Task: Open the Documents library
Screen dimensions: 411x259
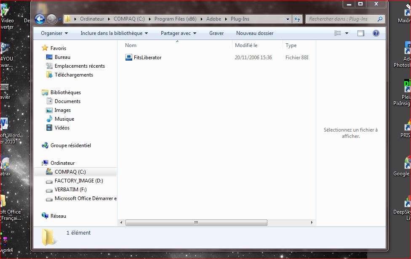Action: click(x=67, y=101)
